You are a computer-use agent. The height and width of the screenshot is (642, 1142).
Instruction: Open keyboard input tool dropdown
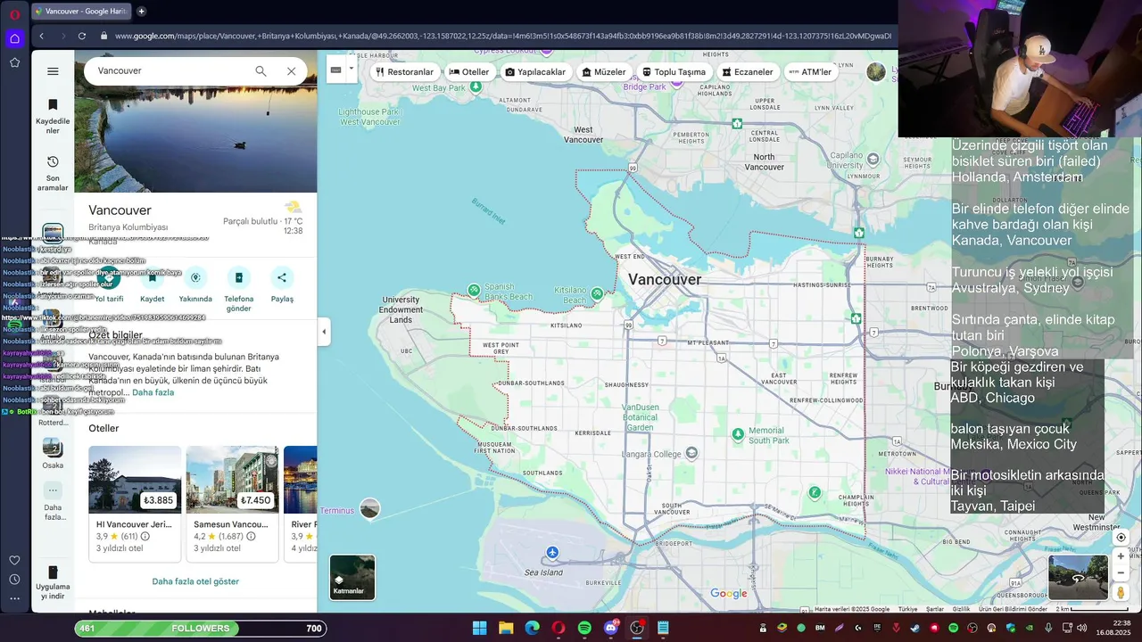[352, 69]
